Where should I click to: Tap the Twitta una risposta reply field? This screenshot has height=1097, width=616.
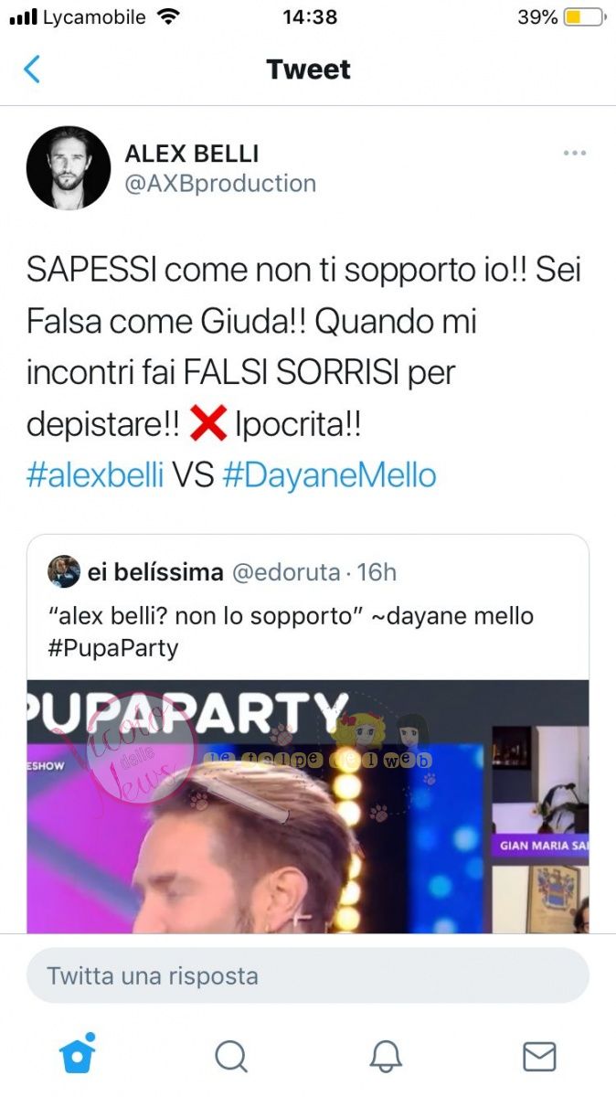coord(308,975)
